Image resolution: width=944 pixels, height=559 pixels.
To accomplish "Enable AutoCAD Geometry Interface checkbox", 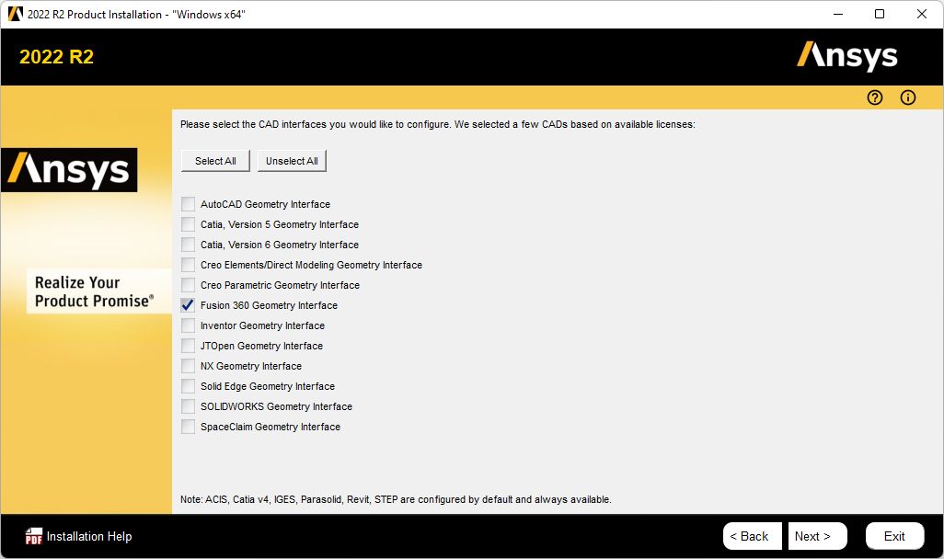I will pyautogui.click(x=189, y=204).
